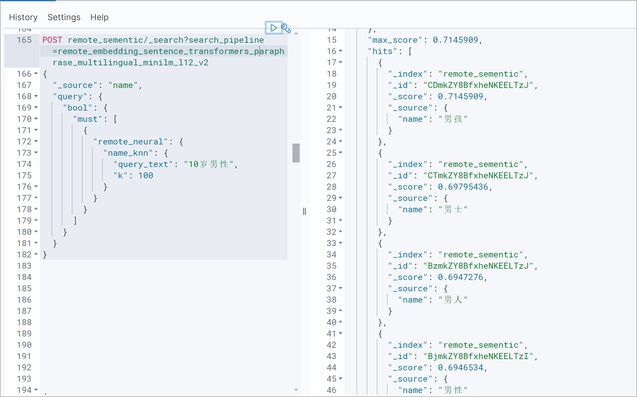Click the _id "BjmkZY8BfxheNKEELTzI"
637x397 pixels.
tap(478, 356)
